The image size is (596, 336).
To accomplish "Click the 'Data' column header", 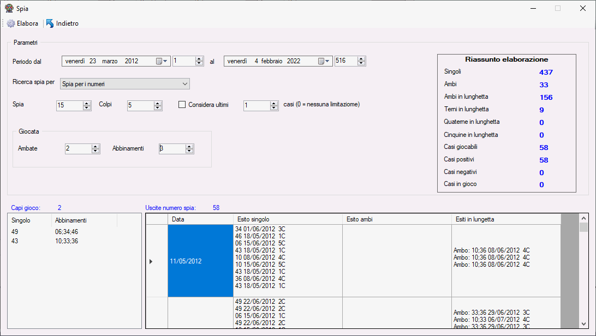I will [200, 219].
